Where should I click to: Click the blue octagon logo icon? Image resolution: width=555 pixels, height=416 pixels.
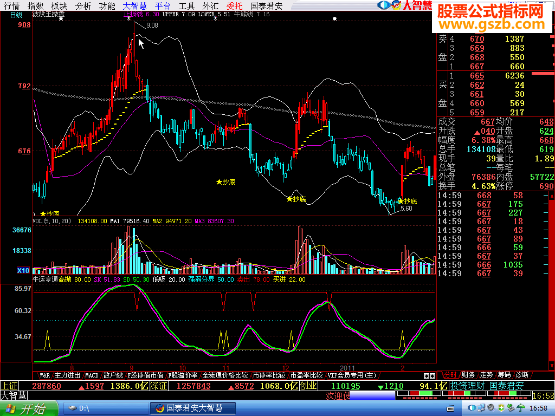tap(384, 5)
